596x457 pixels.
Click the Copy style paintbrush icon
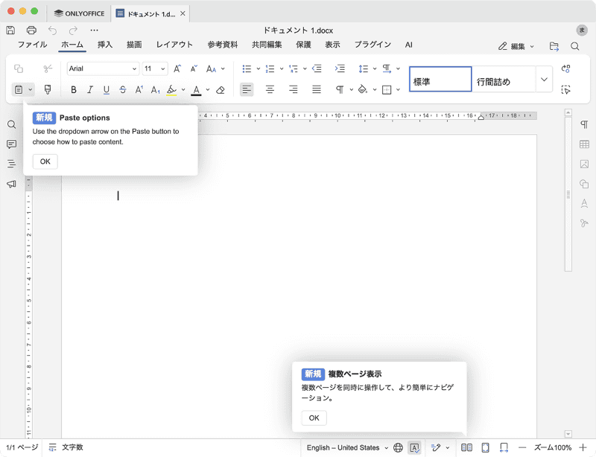[48, 89]
